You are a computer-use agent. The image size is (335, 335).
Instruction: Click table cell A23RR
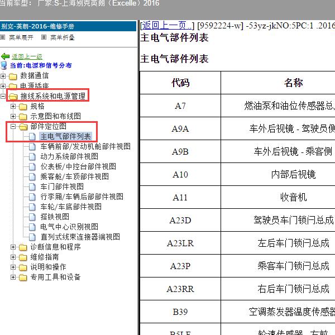180,289
